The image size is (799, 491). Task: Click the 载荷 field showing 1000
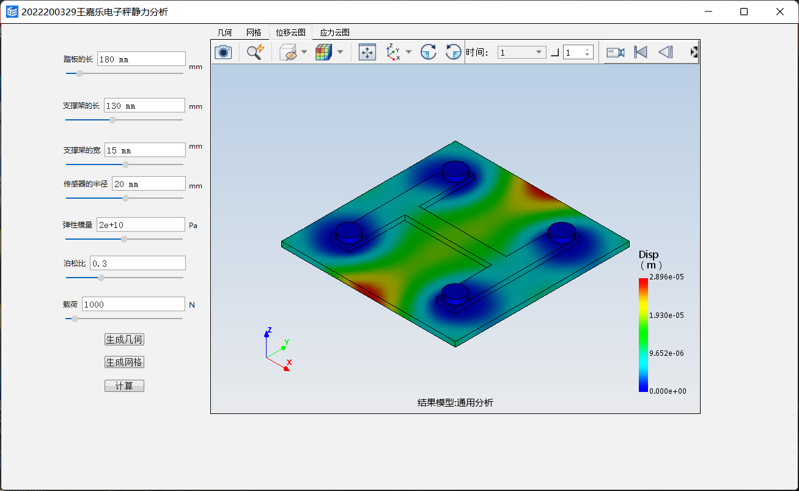point(133,304)
